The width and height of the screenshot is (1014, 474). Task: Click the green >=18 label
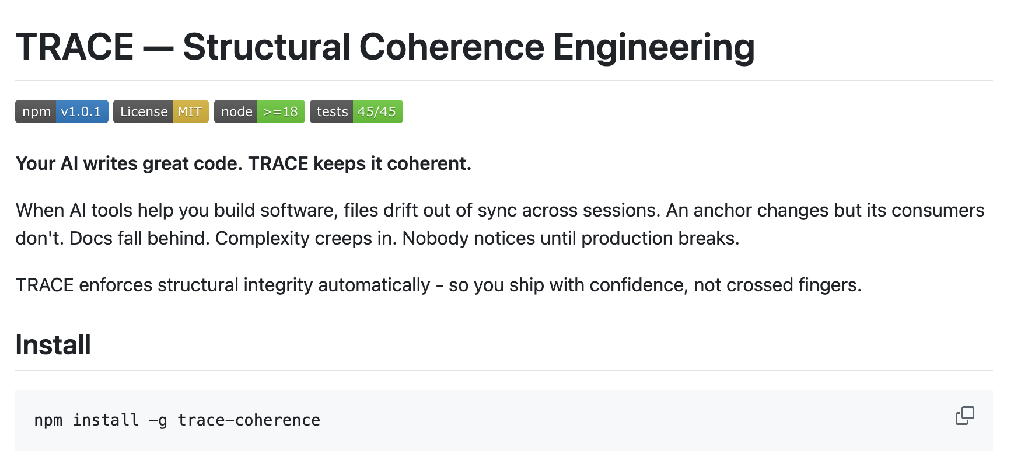tap(281, 111)
